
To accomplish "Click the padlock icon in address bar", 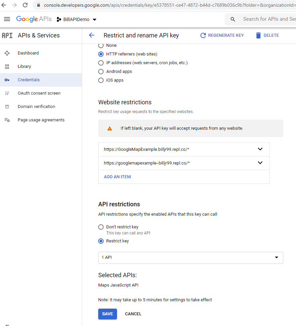I will [x=38, y=5].
